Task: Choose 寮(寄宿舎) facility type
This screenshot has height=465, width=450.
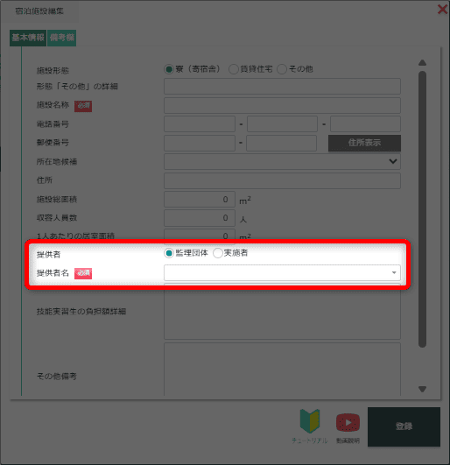Action: pyautogui.click(x=169, y=69)
